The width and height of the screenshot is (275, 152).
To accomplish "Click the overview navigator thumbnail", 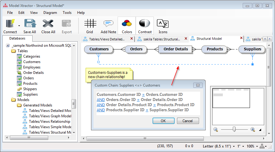I will click(238, 106).
